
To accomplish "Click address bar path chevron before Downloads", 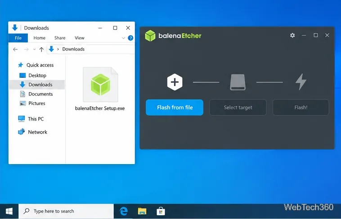I will [58, 49].
